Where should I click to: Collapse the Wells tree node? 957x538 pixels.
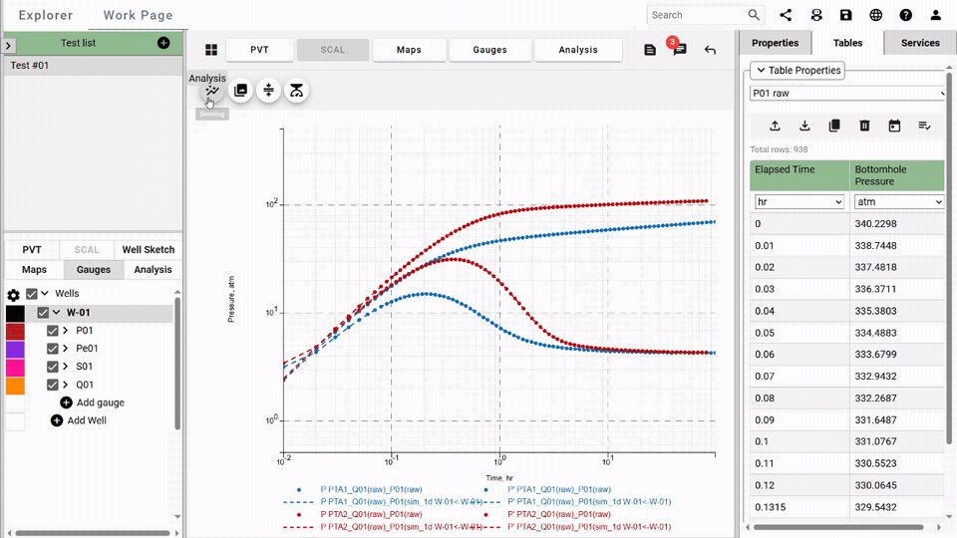[x=45, y=293]
